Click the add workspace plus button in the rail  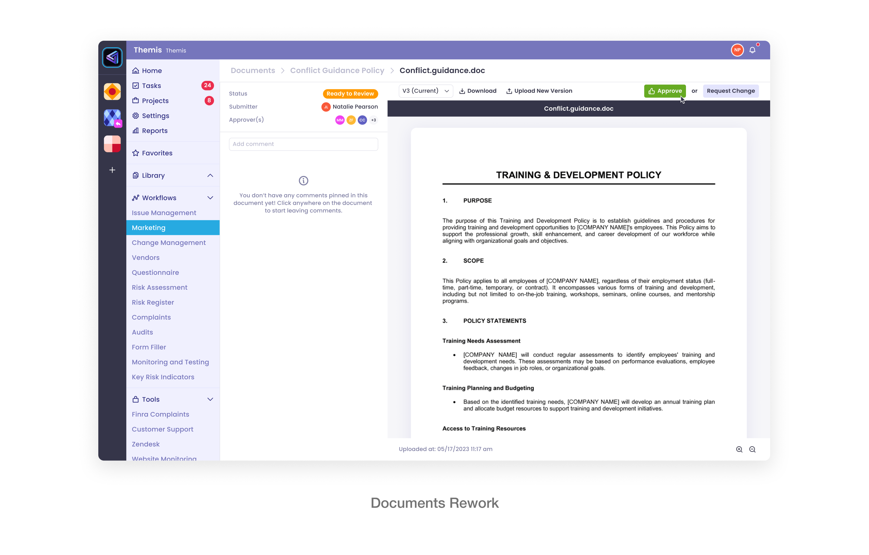112,170
